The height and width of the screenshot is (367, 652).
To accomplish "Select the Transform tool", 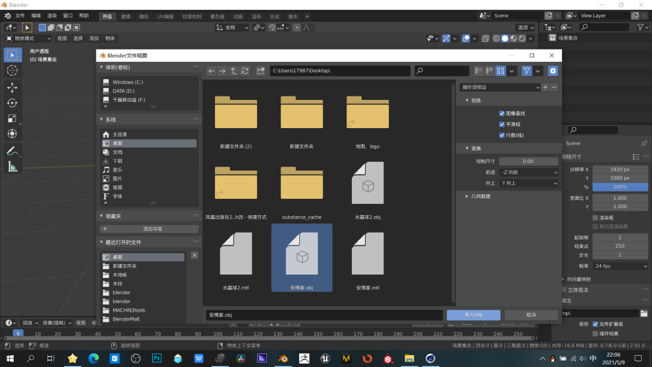I will tap(12, 134).
